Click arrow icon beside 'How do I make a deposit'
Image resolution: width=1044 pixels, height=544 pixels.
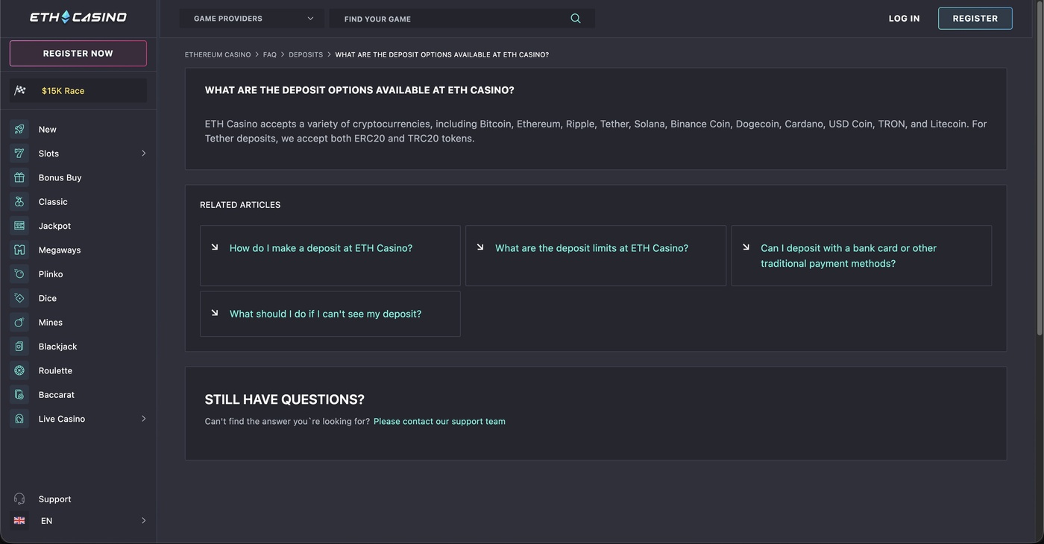tap(215, 247)
